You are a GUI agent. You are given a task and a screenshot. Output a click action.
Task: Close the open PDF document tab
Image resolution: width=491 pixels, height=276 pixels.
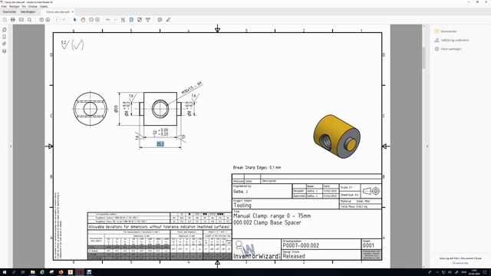[x=73, y=12]
